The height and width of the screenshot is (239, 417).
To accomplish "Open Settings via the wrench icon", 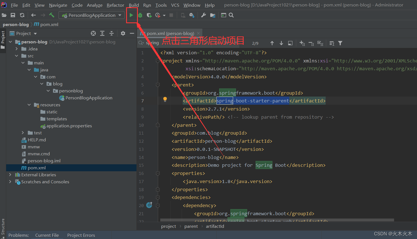I will [203, 15].
